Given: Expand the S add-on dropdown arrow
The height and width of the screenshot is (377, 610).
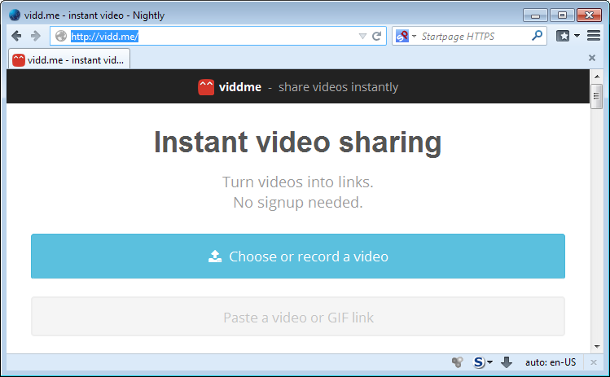Looking at the screenshot, I should 489,363.
